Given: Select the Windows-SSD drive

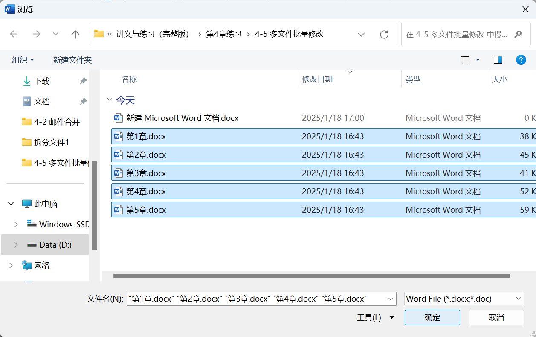Looking at the screenshot, I should [x=58, y=224].
